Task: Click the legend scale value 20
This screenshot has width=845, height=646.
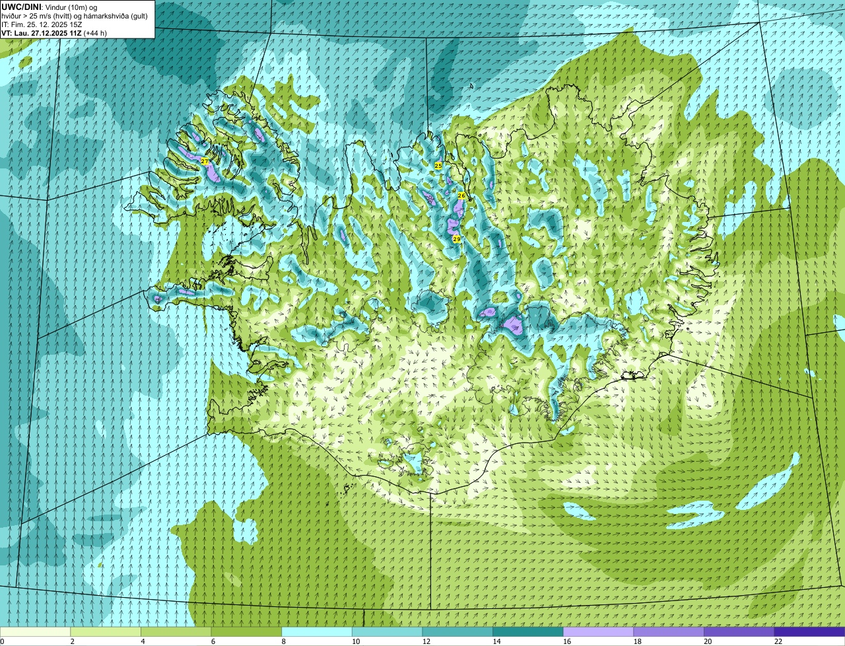Action: 708,641
